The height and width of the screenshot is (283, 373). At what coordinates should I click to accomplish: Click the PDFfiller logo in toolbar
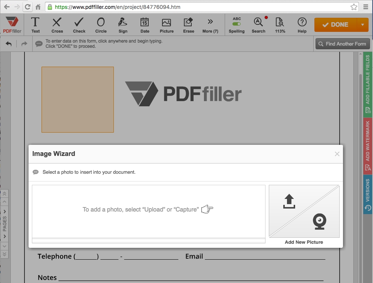tap(12, 25)
